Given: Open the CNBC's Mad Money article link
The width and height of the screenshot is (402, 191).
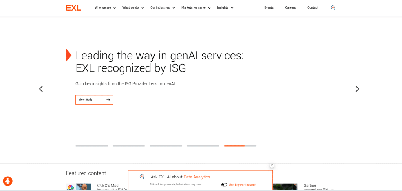Looking at the screenshot, I should coord(112,187).
